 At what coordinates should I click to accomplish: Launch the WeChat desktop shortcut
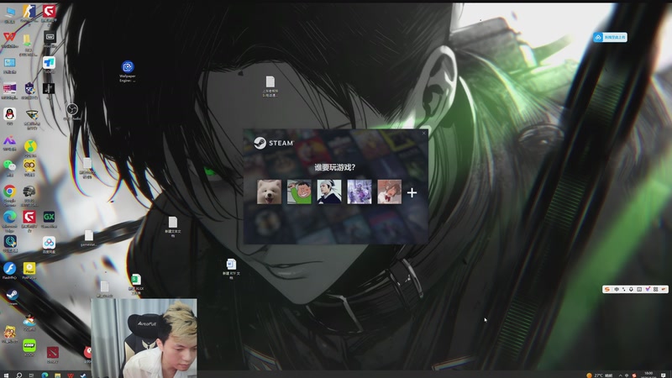click(x=9, y=167)
